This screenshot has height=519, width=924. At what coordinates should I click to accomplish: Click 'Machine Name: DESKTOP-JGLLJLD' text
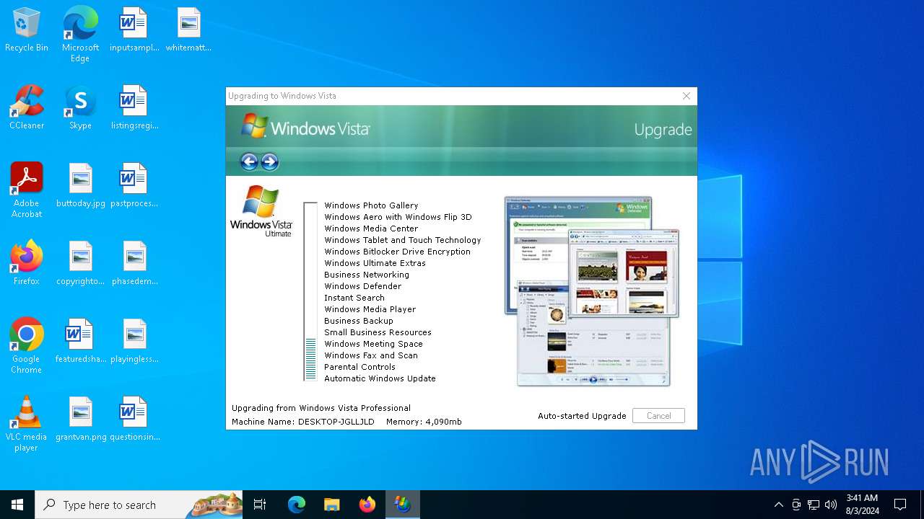[x=303, y=422]
